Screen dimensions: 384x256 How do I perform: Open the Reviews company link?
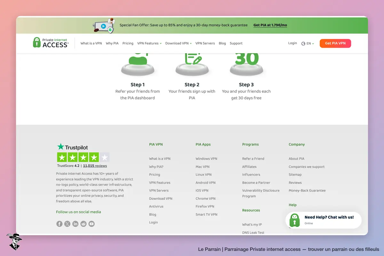(x=295, y=183)
